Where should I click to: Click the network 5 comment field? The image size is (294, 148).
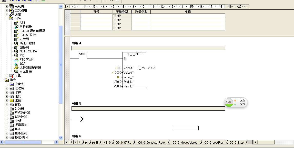148,108
